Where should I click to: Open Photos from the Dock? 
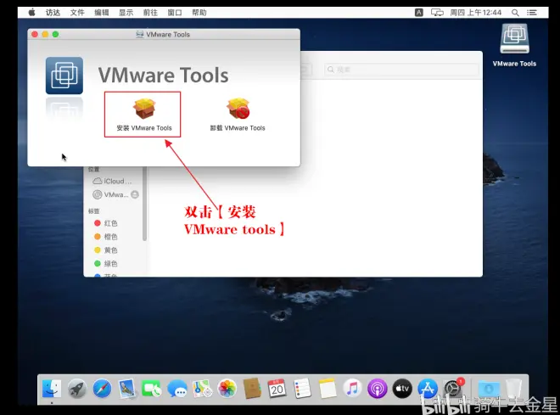click(x=227, y=389)
